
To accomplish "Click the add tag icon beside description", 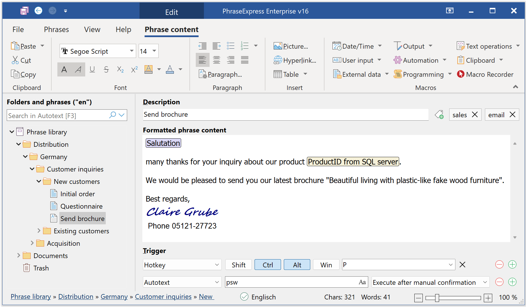I will tap(439, 115).
